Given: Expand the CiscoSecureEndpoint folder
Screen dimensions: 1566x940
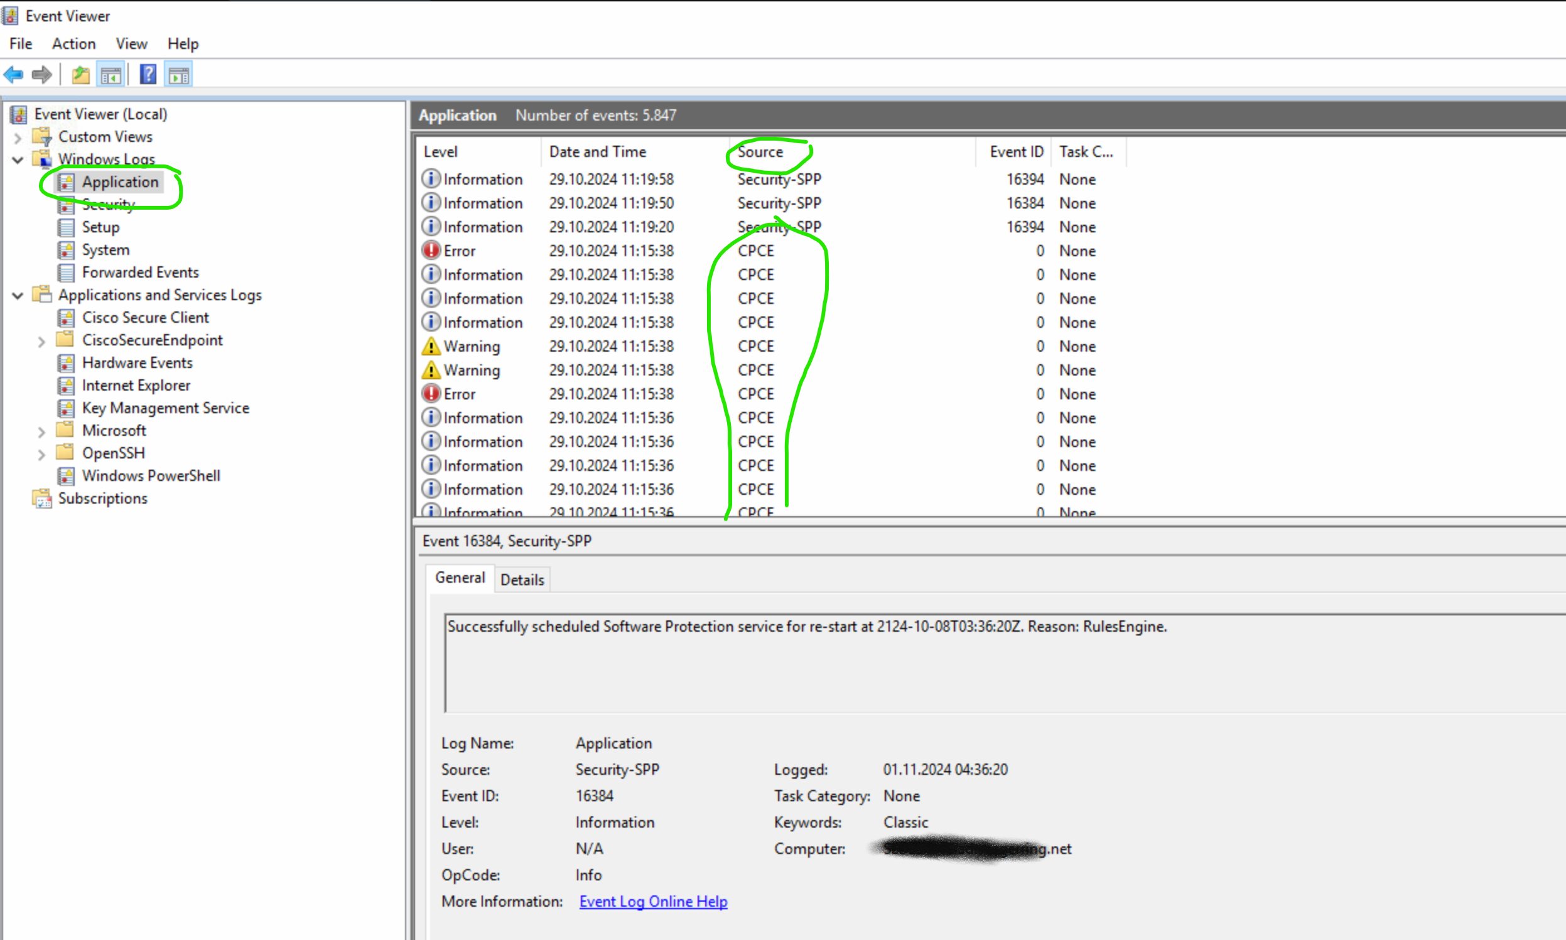Looking at the screenshot, I should pos(41,342).
